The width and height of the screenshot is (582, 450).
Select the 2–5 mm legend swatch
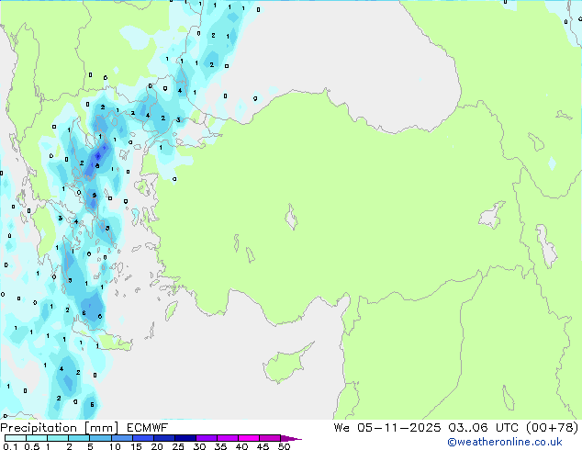79,438
